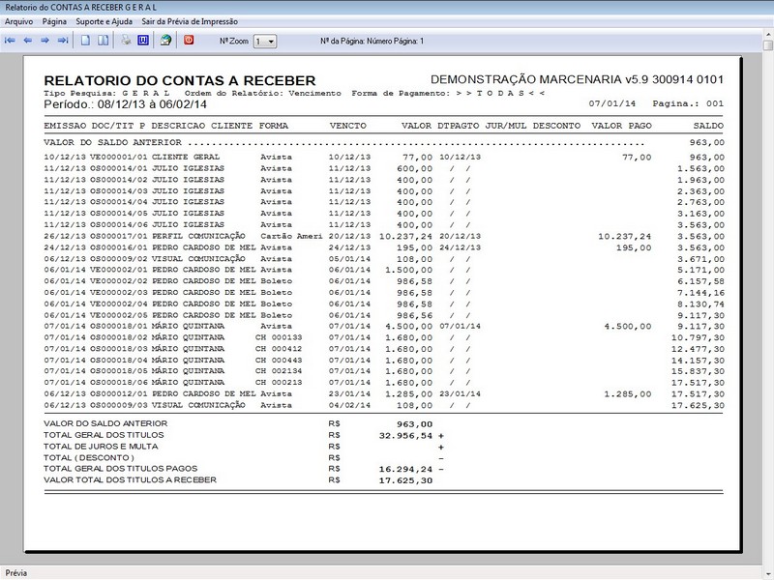Send the report by email using envelope icon
This screenshot has width=774, height=580.
[164, 40]
